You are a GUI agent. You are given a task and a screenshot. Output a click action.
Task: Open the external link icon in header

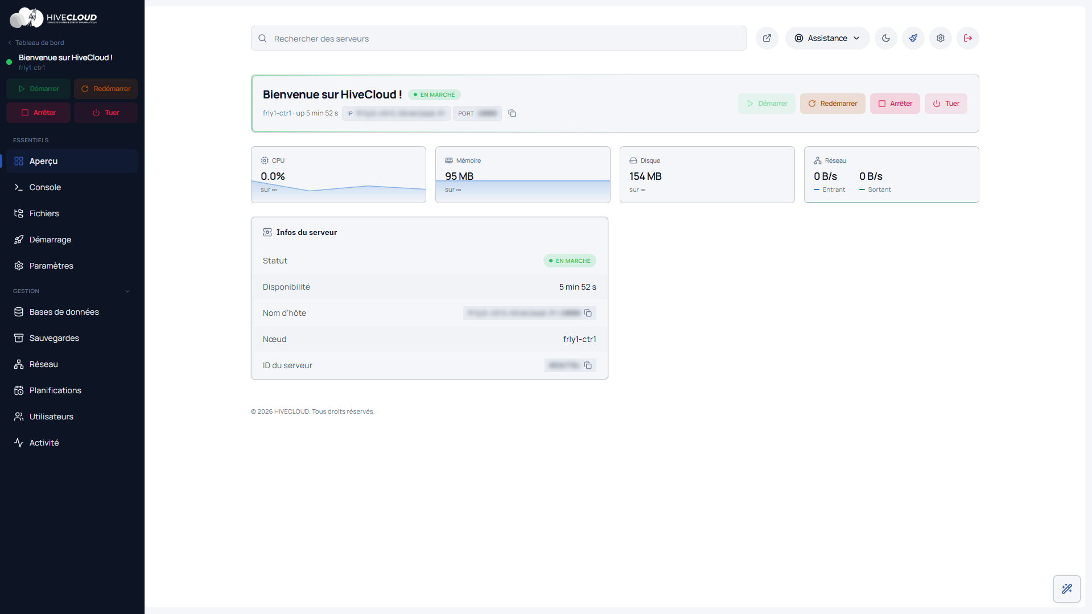click(x=767, y=38)
